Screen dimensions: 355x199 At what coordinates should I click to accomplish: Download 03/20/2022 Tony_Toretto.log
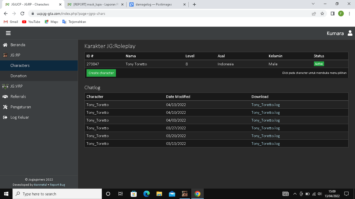coord(265,136)
